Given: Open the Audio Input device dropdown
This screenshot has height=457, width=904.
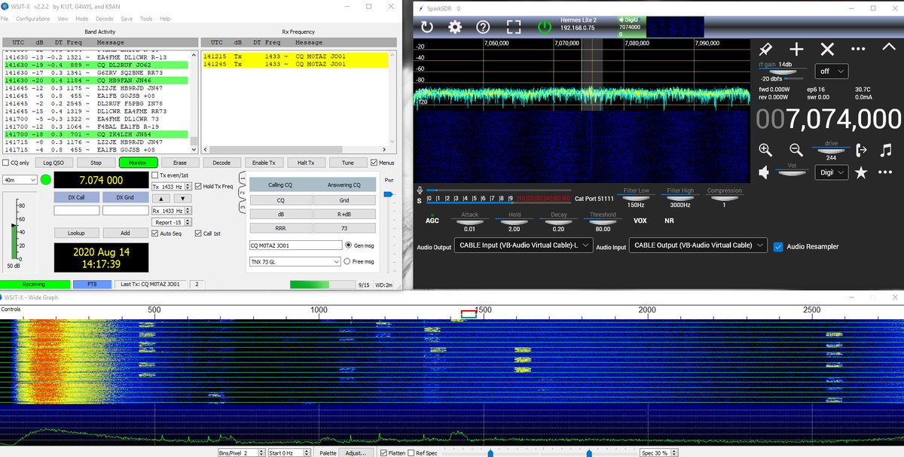Looking at the screenshot, I should 698,245.
